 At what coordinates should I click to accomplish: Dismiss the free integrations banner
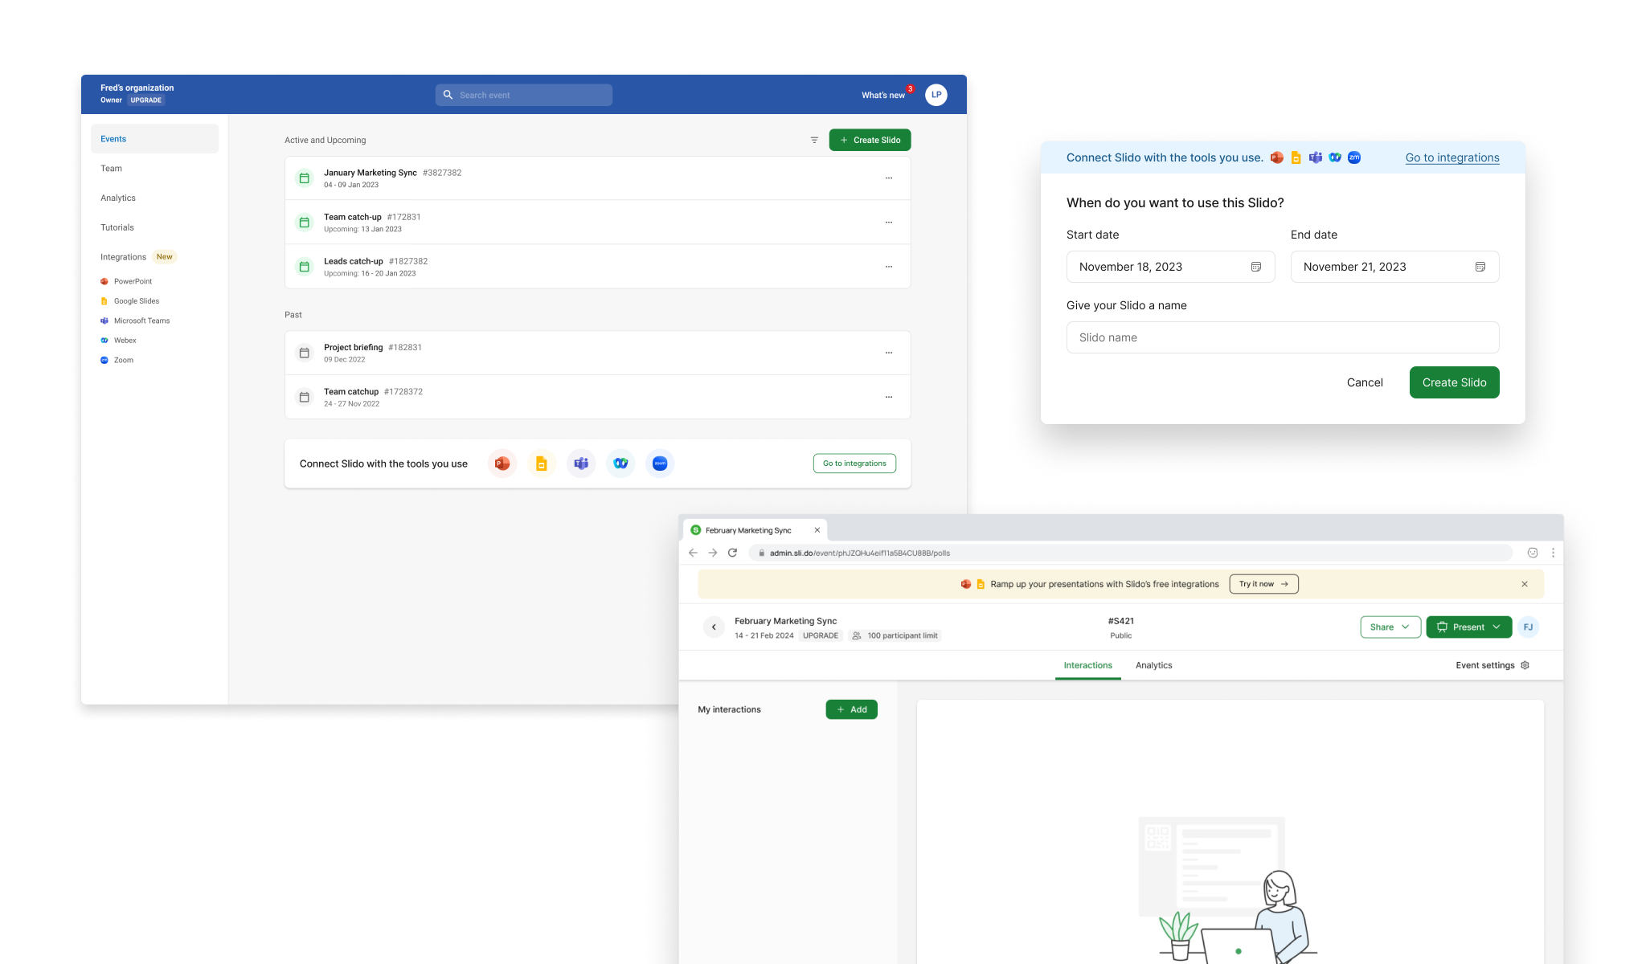[1524, 584]
